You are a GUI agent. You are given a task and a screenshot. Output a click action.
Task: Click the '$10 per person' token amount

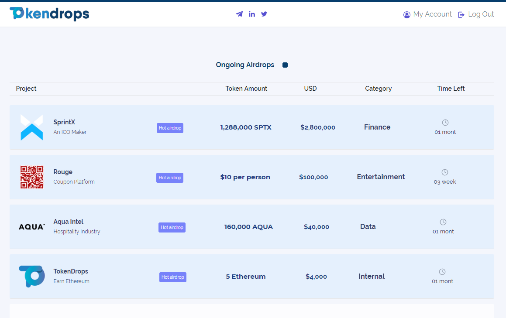(x=245, y=177)
